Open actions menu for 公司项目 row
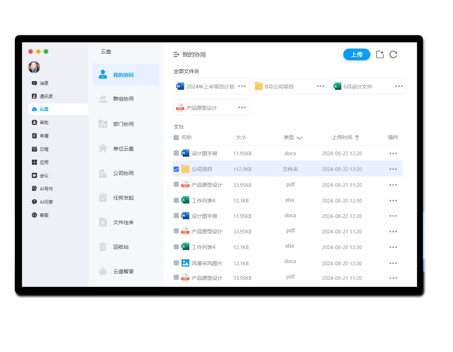This screenshot has width=453, height=352. [x=393, y=169]
